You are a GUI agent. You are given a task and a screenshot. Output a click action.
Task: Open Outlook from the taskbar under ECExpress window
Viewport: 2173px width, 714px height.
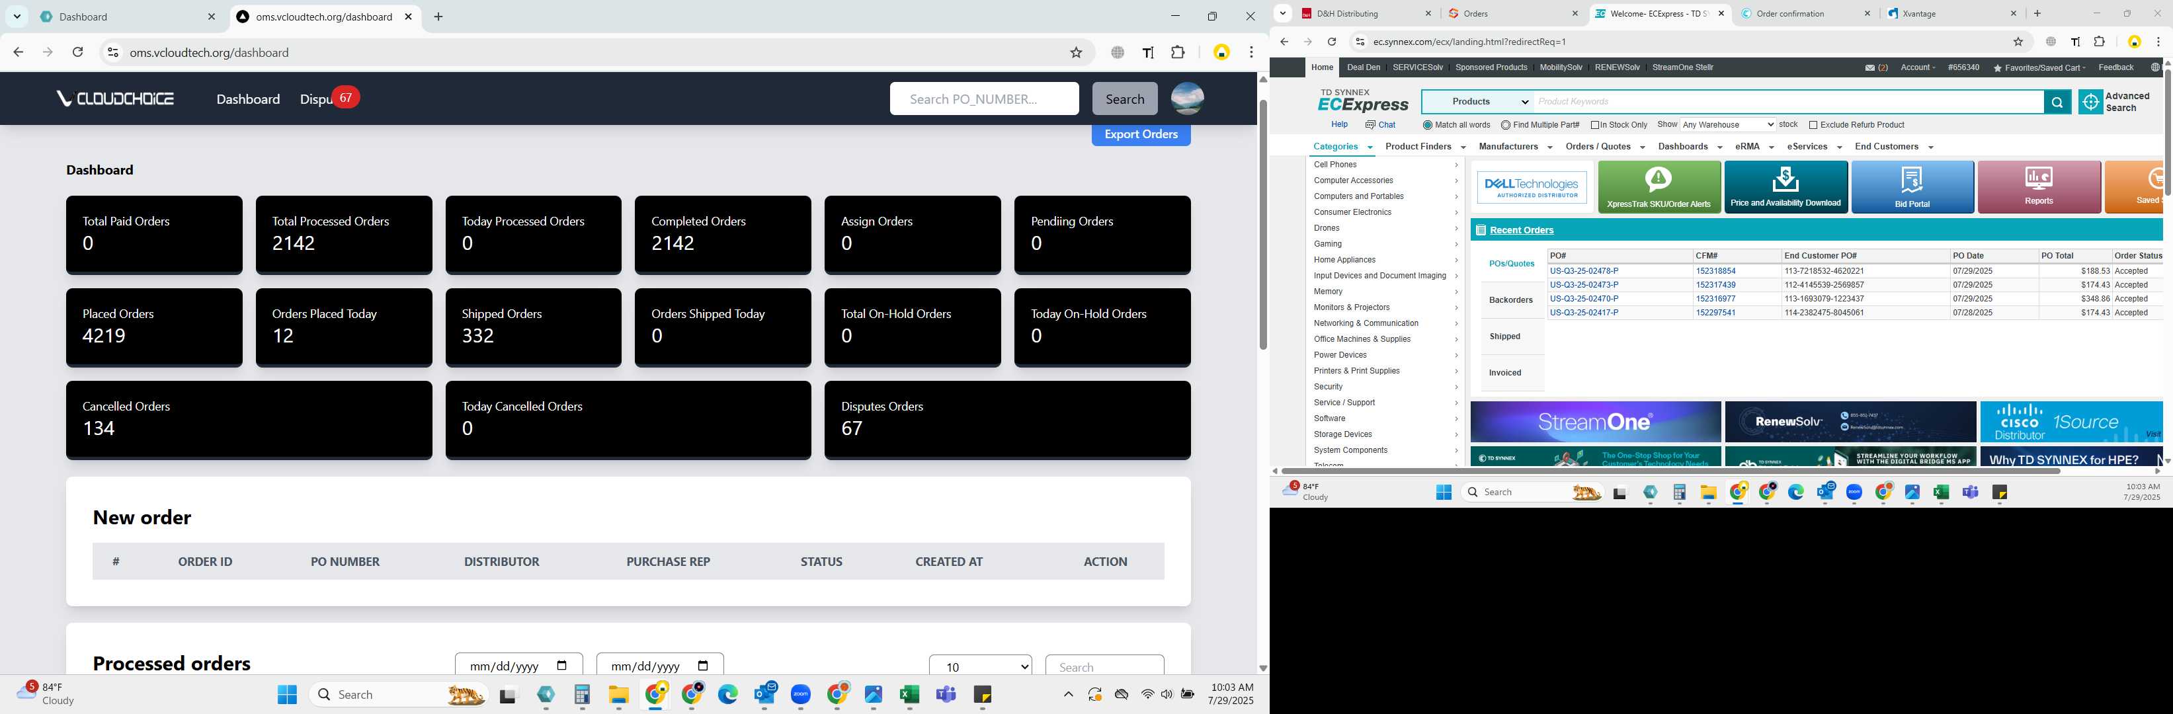[x=1825, y=491]
